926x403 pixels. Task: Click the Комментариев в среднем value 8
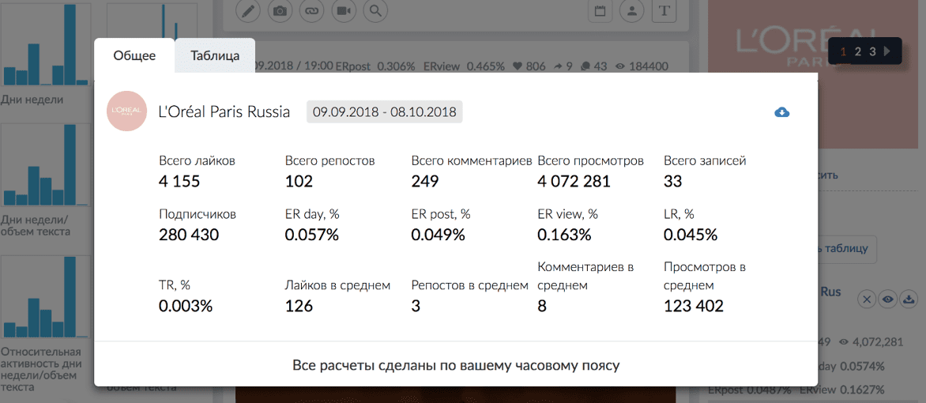tap(542, 306)
